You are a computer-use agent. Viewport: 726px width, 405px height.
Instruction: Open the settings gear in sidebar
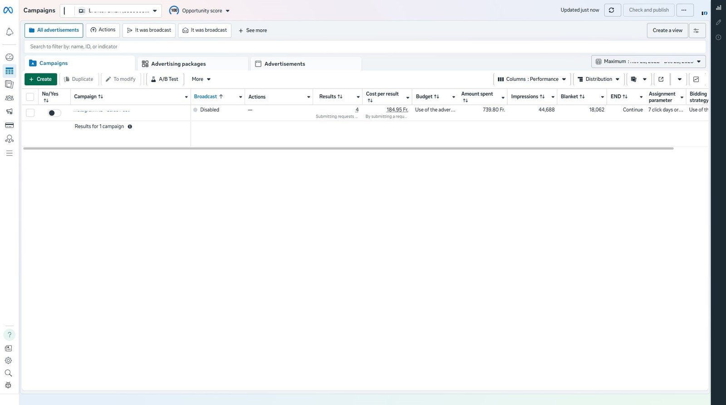pyautogui.click(x=9, y=361)
